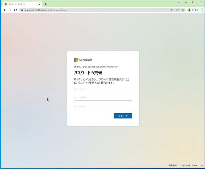This screenshot has width=205, height=169.
Task: Select the アカウントにサインイン tab
Action: coord(22,4)
